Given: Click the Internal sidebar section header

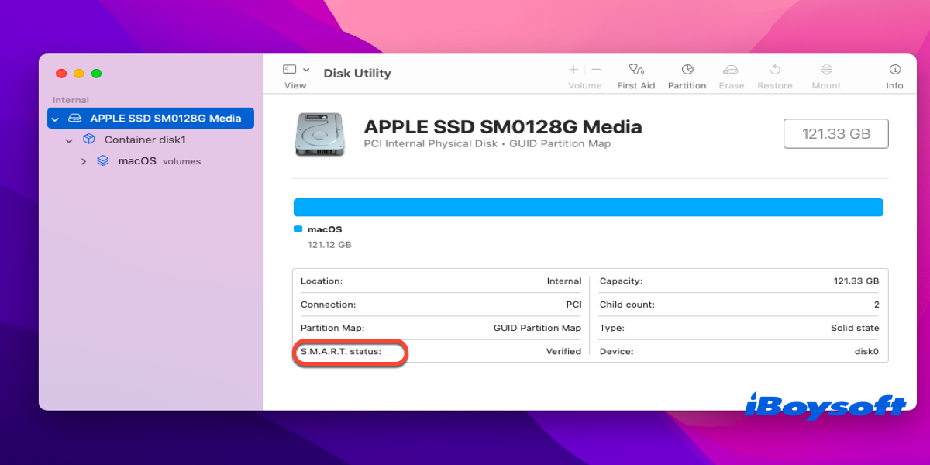Looking at the screenshot, I should click(x=71, y=100).
